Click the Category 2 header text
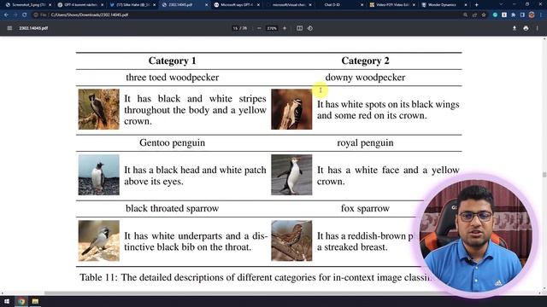Screen dimensions: 547x307 tap(365, 61)
